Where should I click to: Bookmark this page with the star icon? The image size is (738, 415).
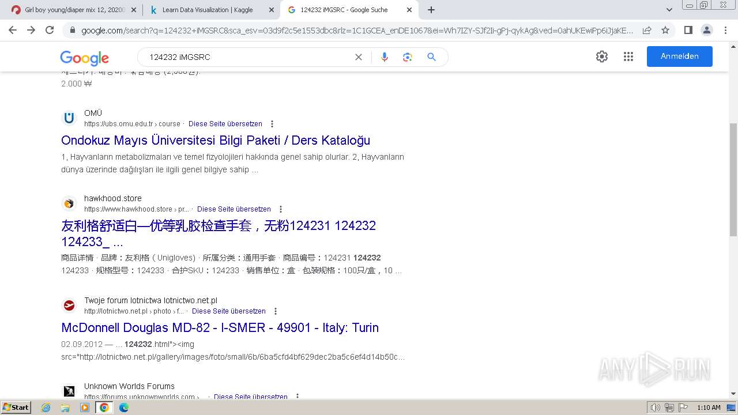665,30
